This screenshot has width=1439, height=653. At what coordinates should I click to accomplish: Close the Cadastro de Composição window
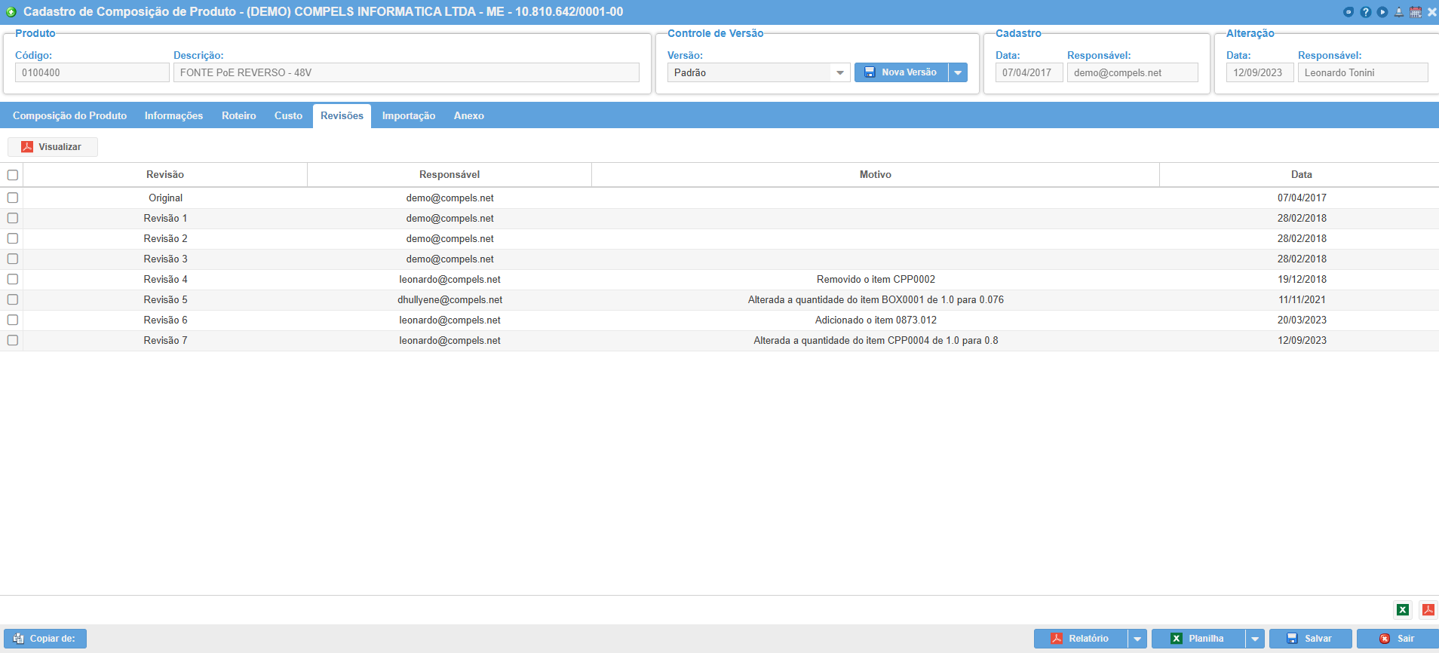[1432, 12]
